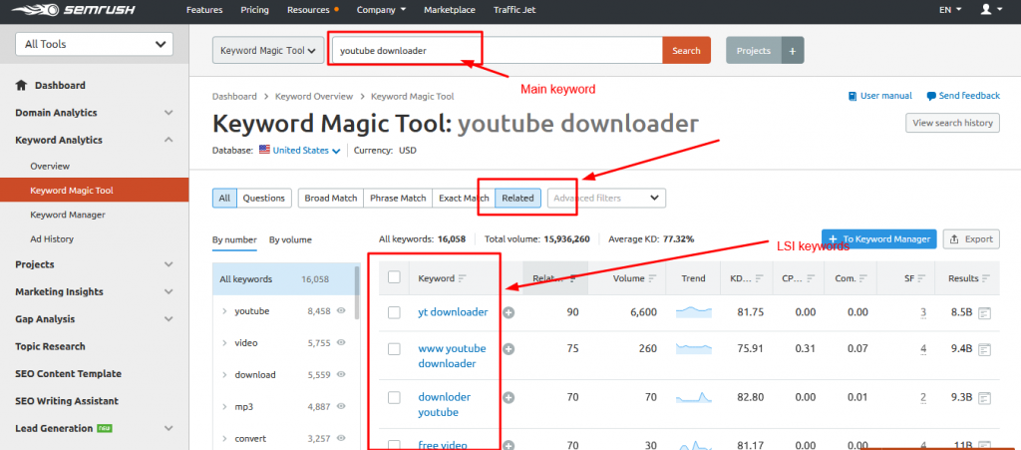Click the User manual book icon

click(852, 96)
